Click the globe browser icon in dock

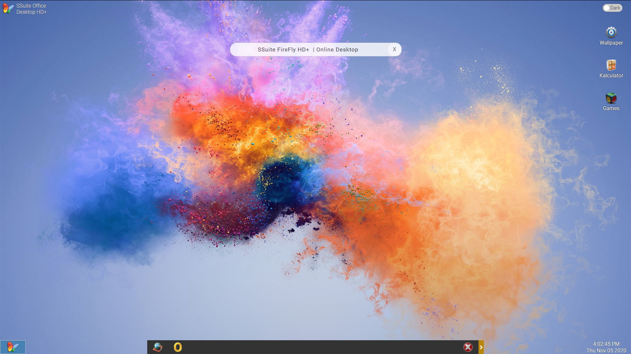158,347
